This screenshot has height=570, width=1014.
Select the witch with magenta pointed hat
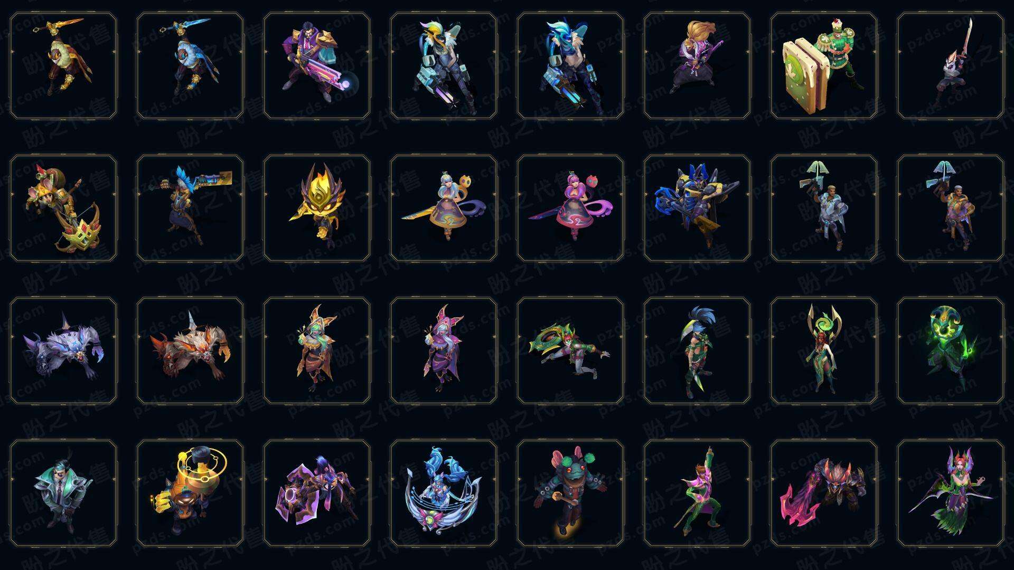[x=444, y=350]
